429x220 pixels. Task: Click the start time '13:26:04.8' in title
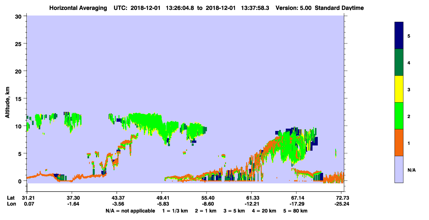(x=180, y=8)
